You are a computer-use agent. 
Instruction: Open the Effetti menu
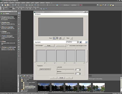28,3
